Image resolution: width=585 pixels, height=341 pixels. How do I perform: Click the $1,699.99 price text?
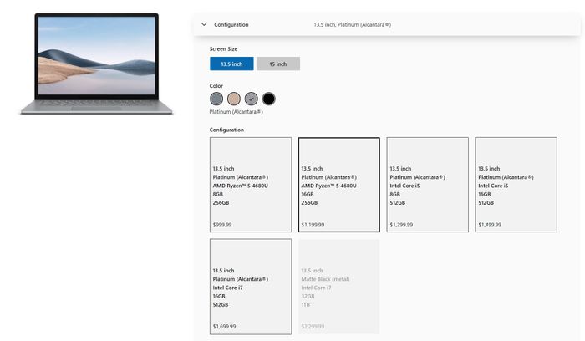point(224,327)
